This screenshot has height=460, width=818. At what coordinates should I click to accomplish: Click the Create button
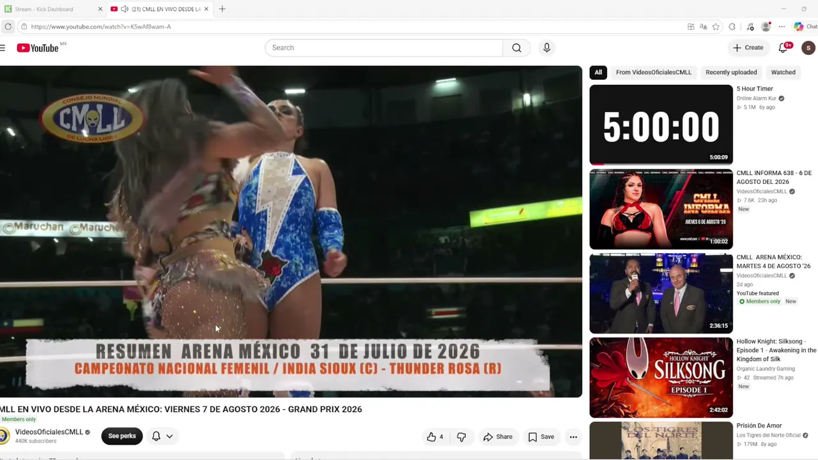748,48
